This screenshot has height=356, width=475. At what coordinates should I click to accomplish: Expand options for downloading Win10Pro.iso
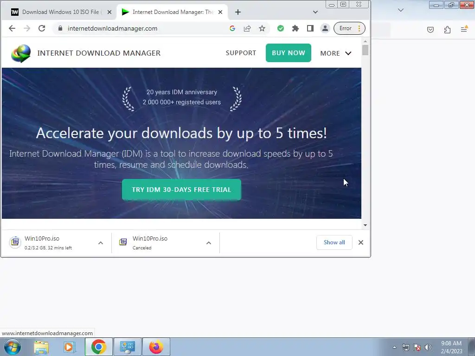point(101,243)
